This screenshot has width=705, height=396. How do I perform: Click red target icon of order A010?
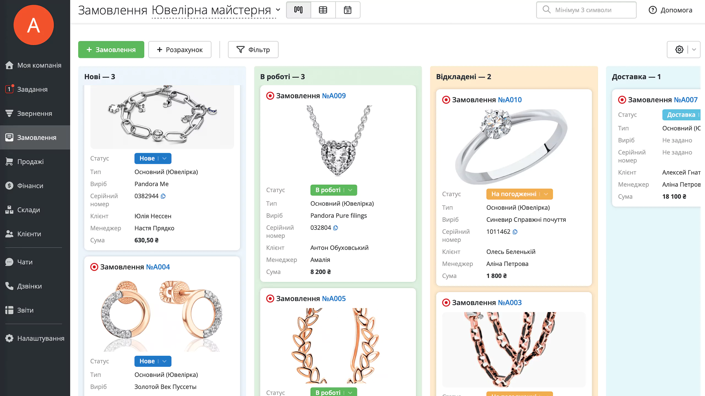click(446, 100)
